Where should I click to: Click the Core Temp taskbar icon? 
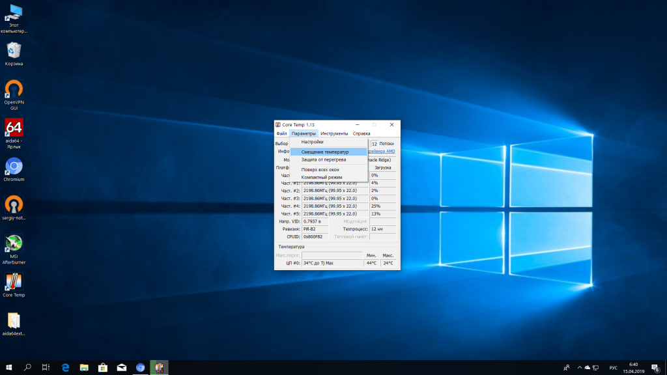pyautogui.click(x=158, y=368)
